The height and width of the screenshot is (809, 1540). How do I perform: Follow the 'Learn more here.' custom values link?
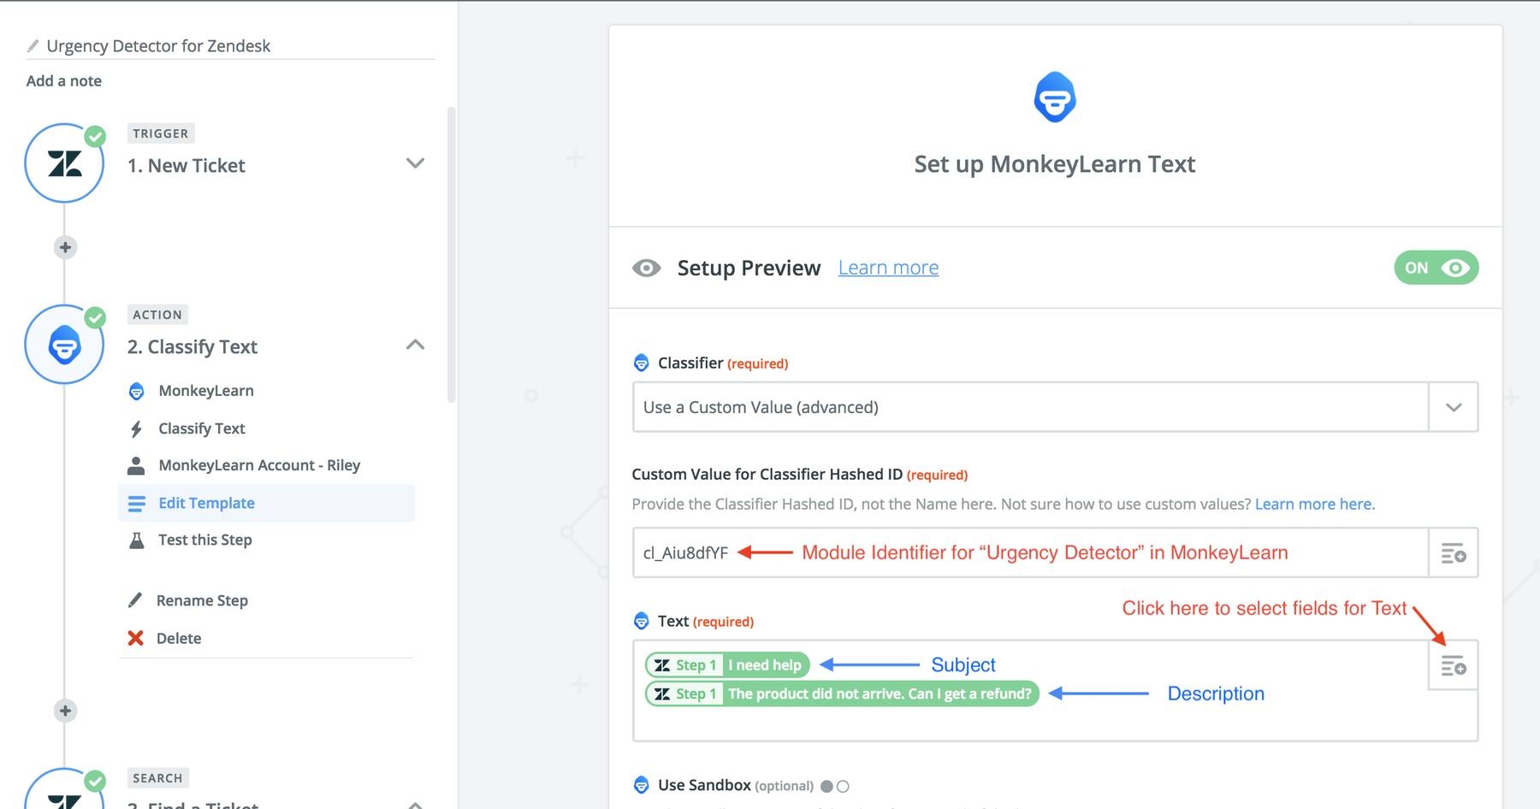(x=1314, y=504)
